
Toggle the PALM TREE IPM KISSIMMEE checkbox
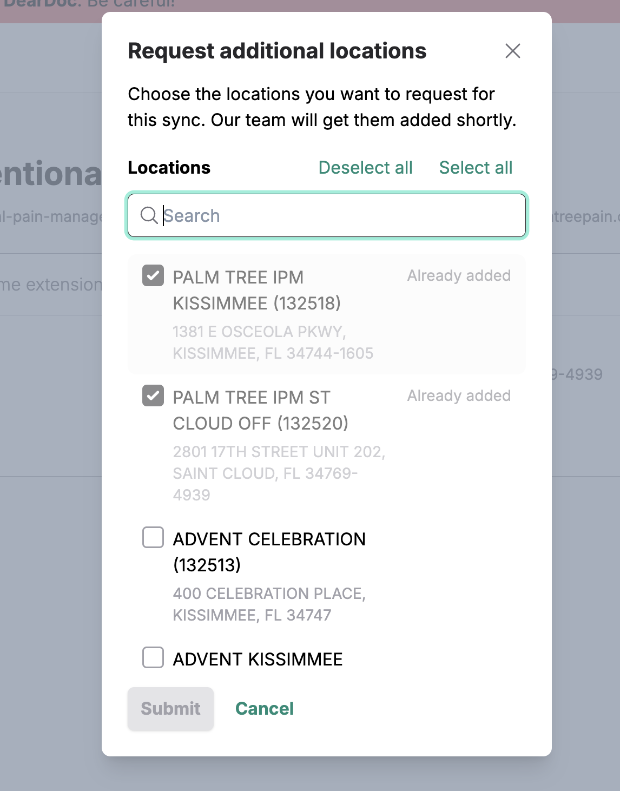tap(153, 275)
